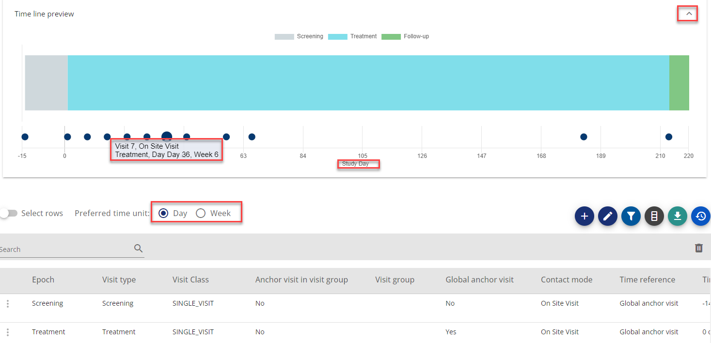Toggle Screening legend swatch
This screenshot has width=711, height=343.
click(284, 36)
